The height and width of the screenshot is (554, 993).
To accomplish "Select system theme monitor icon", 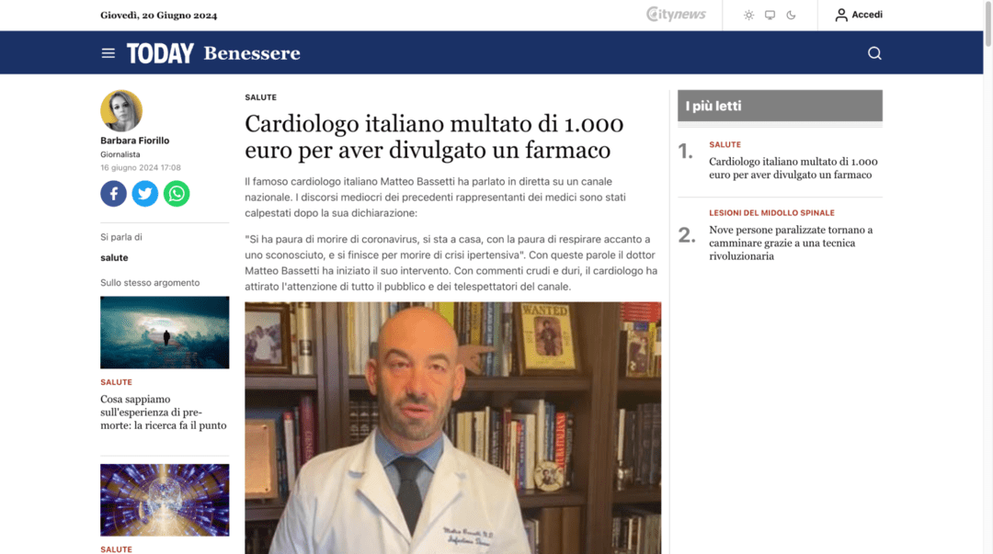I will [x=770, y=15].
